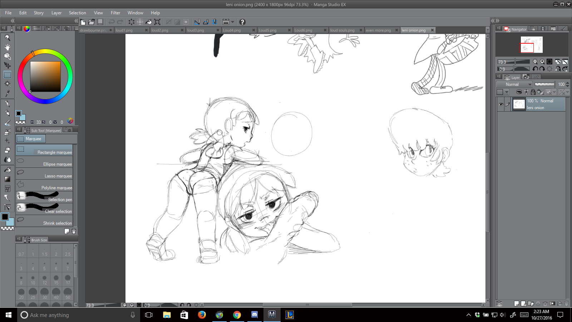Open the Filter menu
The height and width of the screenshot is (322, 572).
[x=115, y=13]
